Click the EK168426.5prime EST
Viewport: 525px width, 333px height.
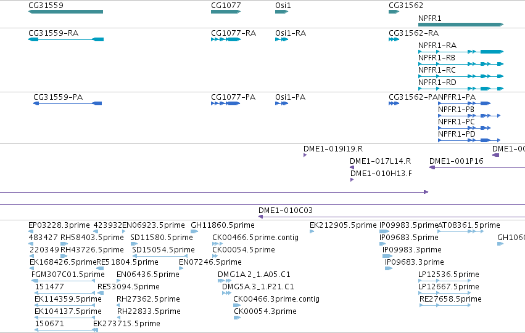[31, 268]
